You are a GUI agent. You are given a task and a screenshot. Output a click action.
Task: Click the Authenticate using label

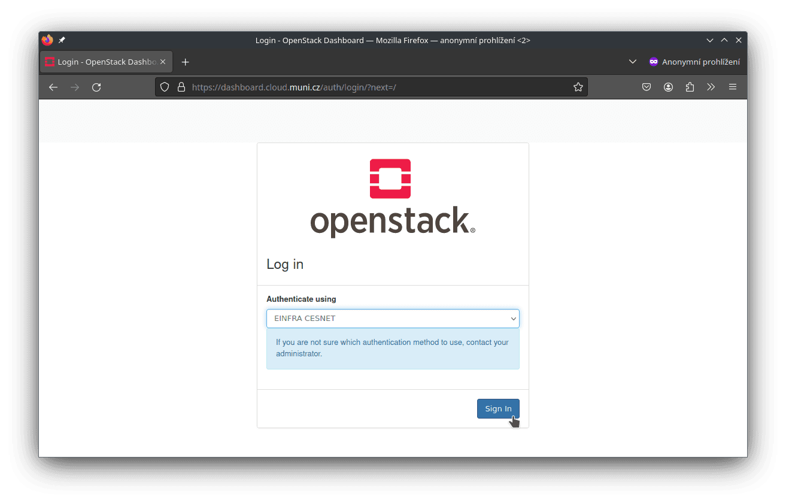click(x=301, y=299)
